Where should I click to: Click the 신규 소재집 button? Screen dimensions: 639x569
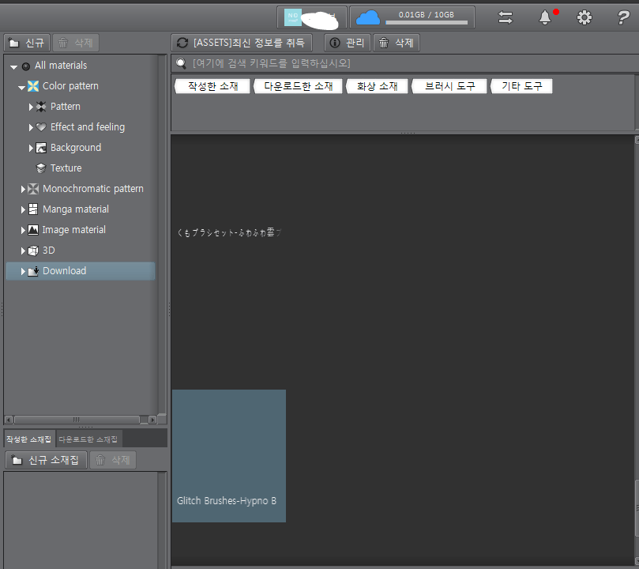(46, 460)
